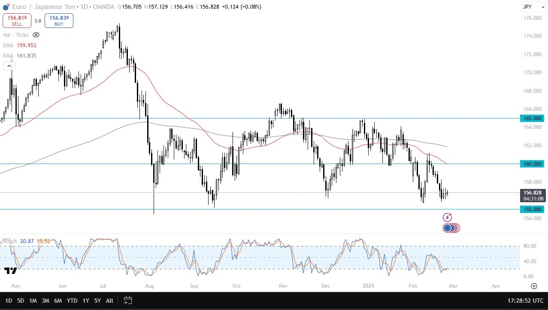Click the Euro/Yen symbol flag icon
Viewport: 548px width, 310px height.
tap(6, 7)
